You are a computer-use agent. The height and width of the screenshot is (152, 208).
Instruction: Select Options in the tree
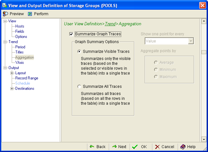click(21, 37)
